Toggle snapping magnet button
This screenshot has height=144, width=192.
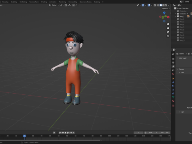tap(66, 5)
